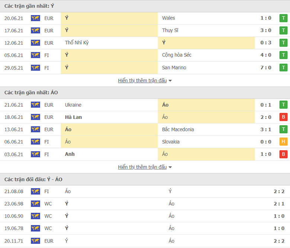Click the flag icon beside the Ý vs Wales match
290x248 pixels.
pos(35,18)
